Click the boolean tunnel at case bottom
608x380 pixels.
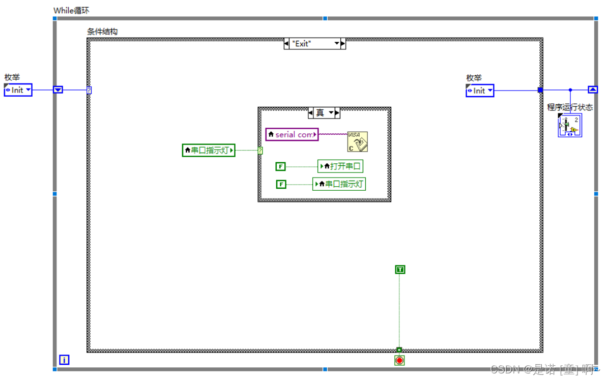coord(399,350)
